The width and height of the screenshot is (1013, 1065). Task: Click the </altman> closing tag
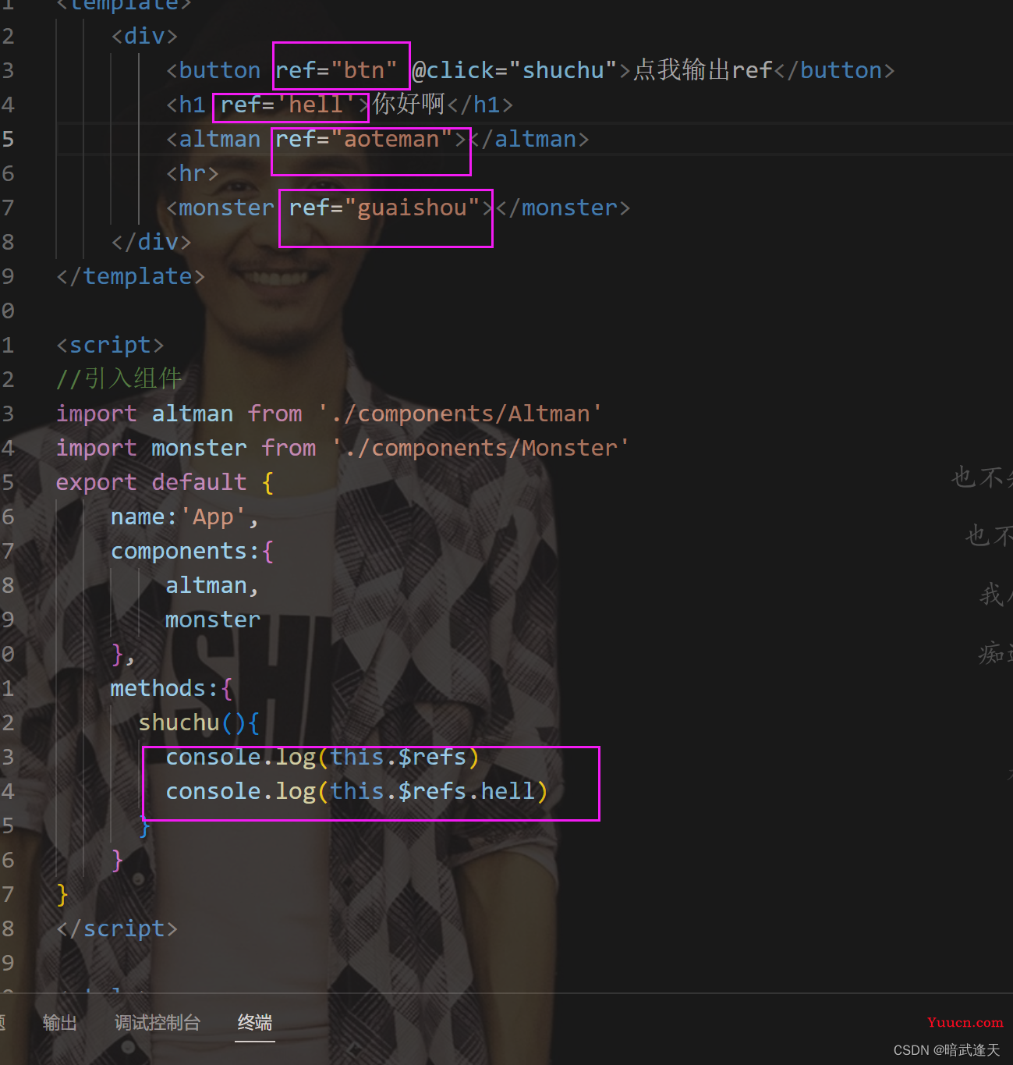pyautogui.click(x=529, y=139)
